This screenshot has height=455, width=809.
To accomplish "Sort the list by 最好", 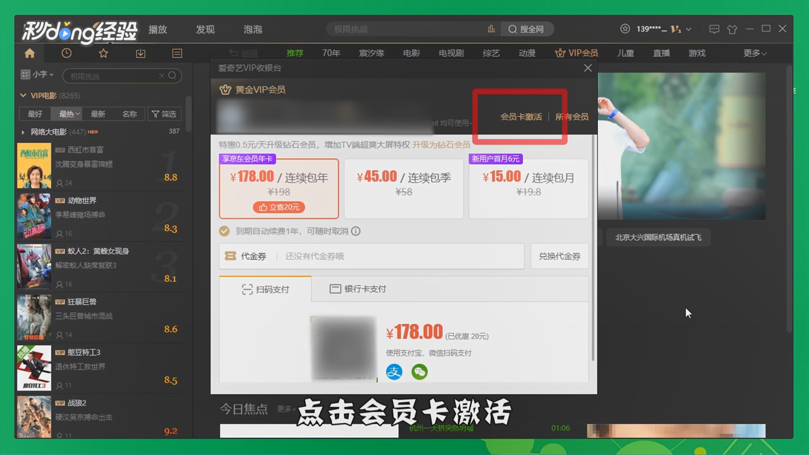I will point(35,114).
